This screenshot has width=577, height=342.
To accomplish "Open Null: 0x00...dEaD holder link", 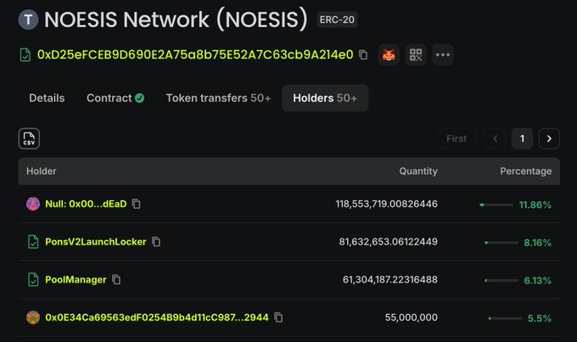I will point(86,204).
